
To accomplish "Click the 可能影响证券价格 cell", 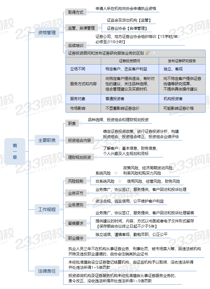I will (x=182, y=108).
